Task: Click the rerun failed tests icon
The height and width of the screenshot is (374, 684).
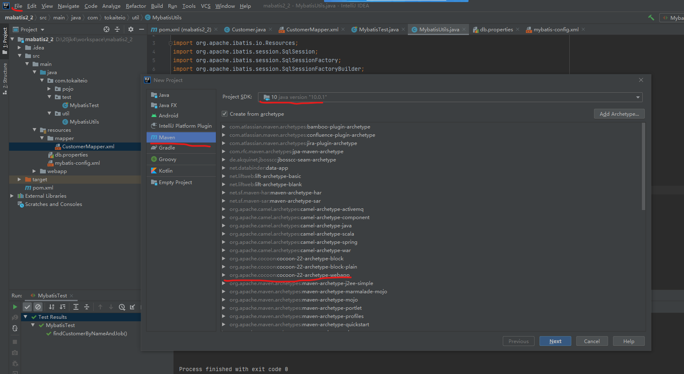Action: [x=15, y=317]
